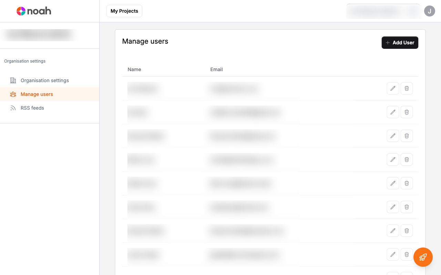Open RSS feeds from the sidebar
Screen dimensions: 441x275
(x=32, y=108)
